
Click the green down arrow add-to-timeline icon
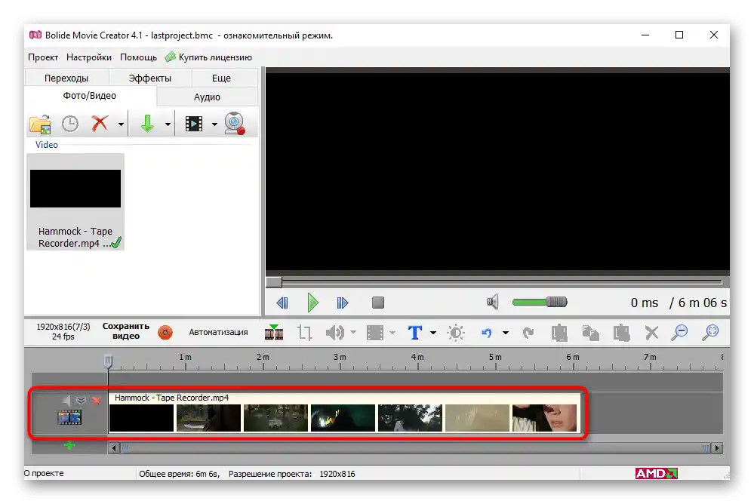tap(147, 124)
